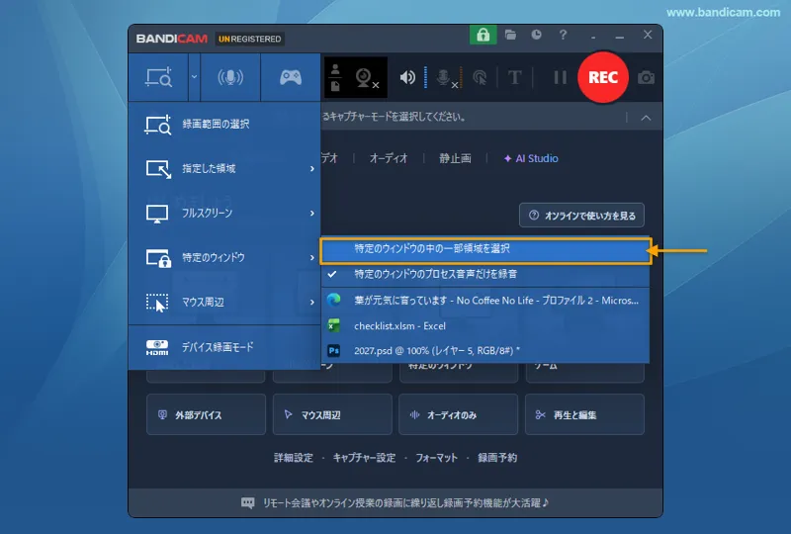791x534 pixels.
Task: Choose checklist.xlsm - Excel window
Action: [485, 326]
